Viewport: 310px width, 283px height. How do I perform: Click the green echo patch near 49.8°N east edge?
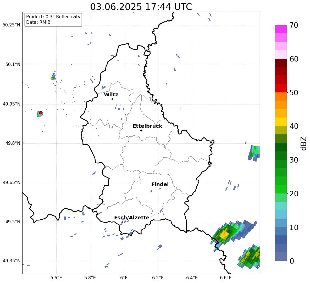coord(254,153)
